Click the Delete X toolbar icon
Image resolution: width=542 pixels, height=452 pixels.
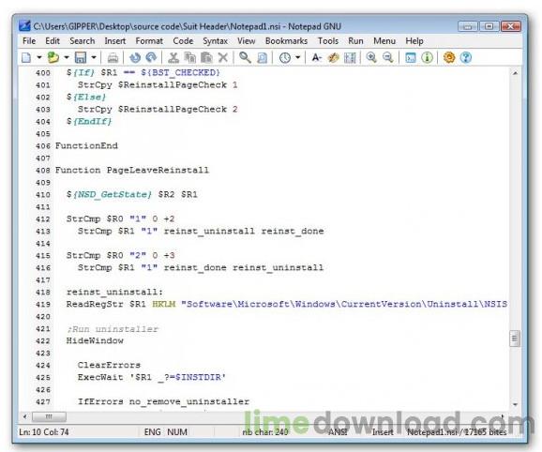coord(223,57)
